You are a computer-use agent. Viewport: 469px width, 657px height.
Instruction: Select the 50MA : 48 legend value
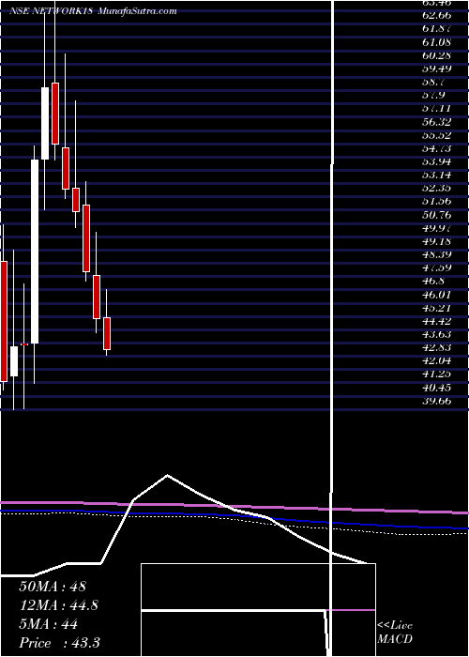coord(53,587)
